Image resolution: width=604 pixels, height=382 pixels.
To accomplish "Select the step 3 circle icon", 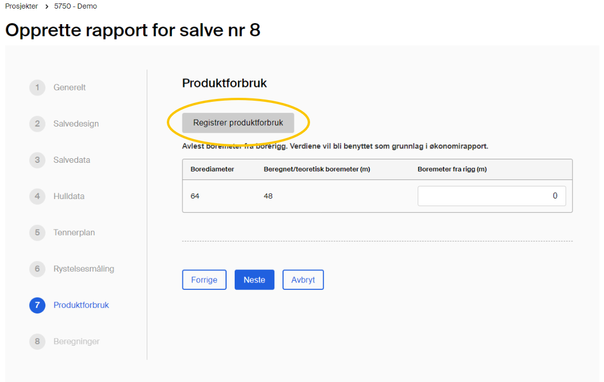I will click(x=37, y=160).
